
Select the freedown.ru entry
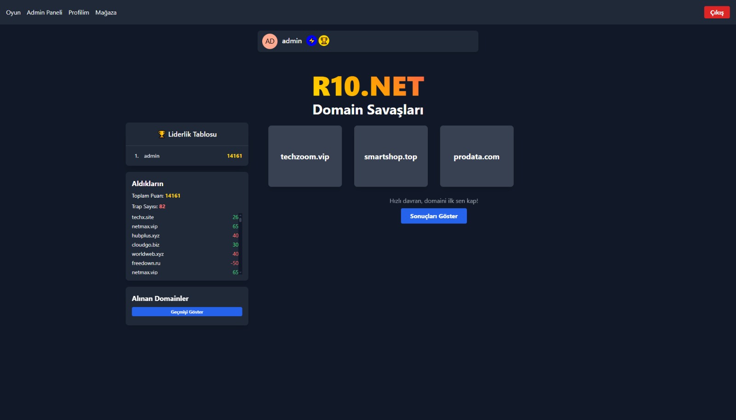(185, 263)
